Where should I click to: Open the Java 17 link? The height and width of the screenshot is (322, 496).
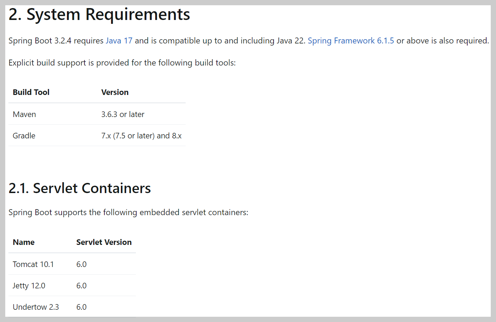(x=119, y=41)
